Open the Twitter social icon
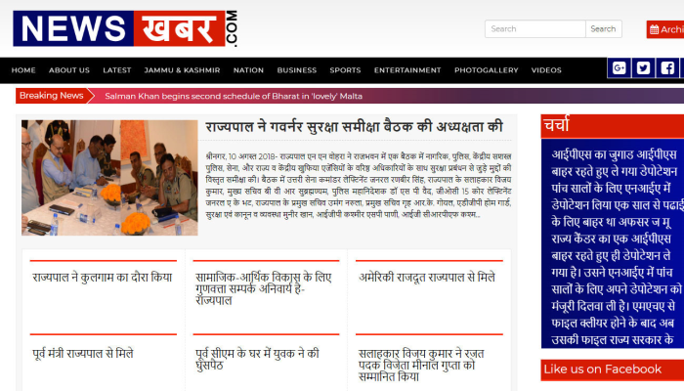This screenshot has width=684, height=391. click(x=643, y=68)
